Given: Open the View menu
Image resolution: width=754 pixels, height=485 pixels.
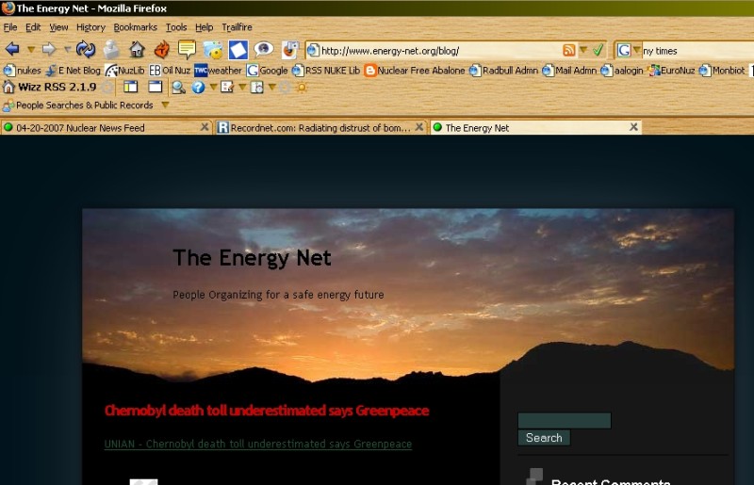Looking at the screenshot, I should pyautogui.click(x=58, y=27).
